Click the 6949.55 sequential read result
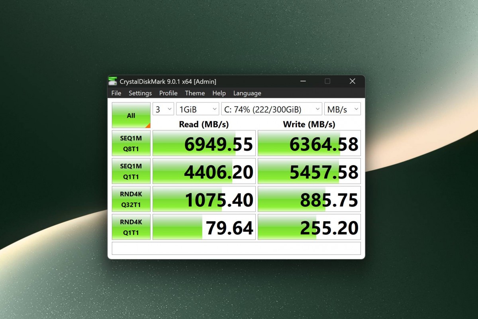 point(204,143)
